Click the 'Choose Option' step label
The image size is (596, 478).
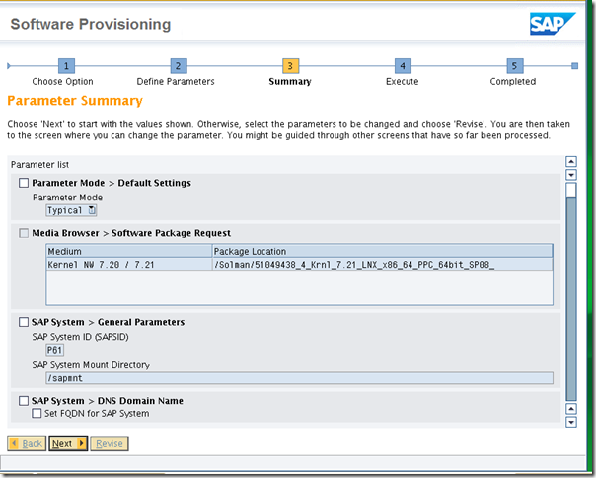(x=63, y=81)
